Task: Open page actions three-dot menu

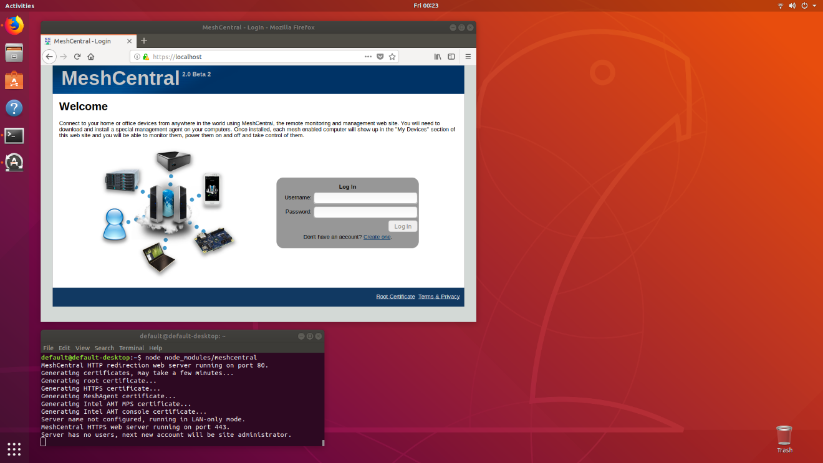Action: (x=368, y=57)
